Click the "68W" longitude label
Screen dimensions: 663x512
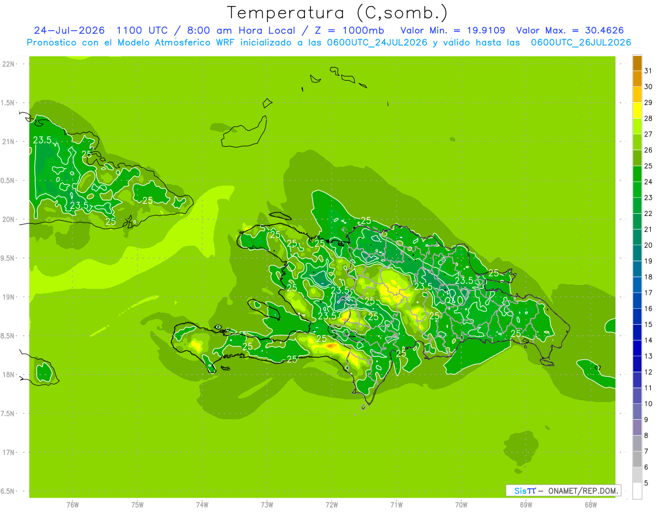[x=591, y=504]
